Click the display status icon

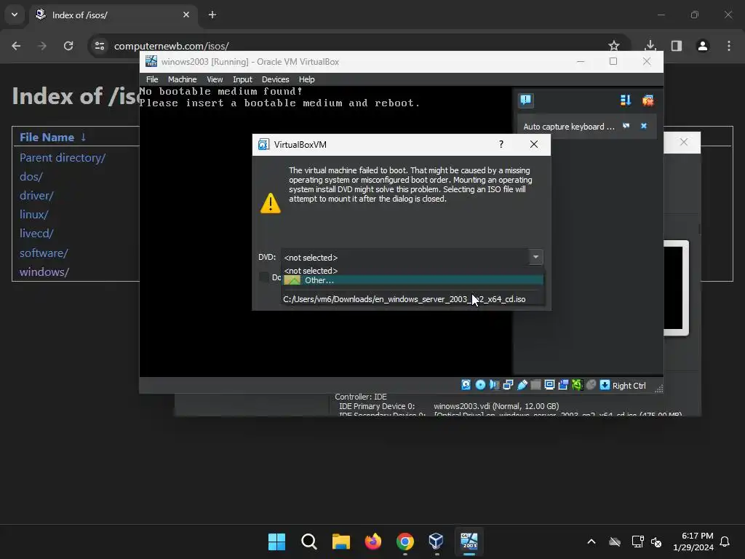point(550,385)
